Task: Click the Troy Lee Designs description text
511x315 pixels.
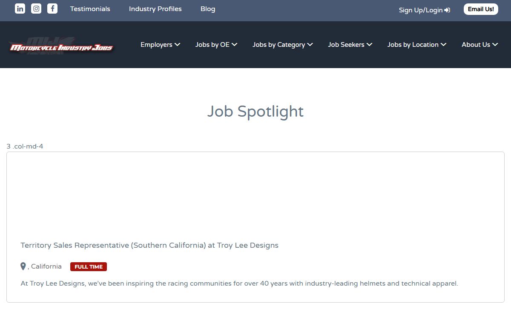Action: [x=239, y=283]
